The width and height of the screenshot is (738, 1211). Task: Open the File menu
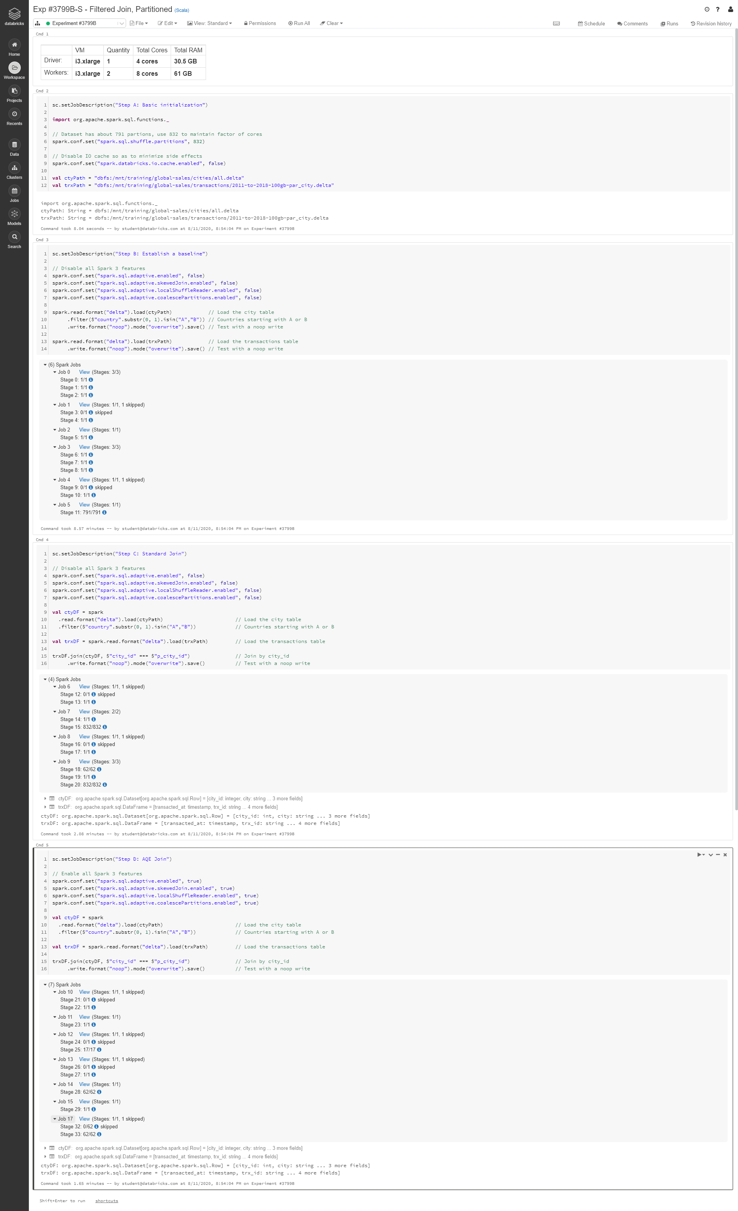(138, 23)
